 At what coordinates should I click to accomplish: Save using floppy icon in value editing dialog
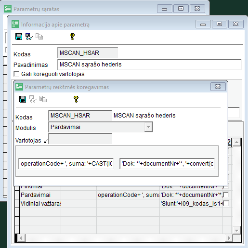[x=23, y=99]
